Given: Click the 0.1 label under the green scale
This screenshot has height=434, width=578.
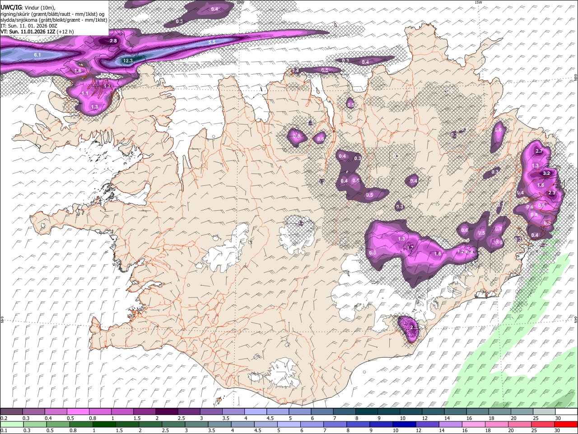Looking at the screenshot, I should point(4,430).
